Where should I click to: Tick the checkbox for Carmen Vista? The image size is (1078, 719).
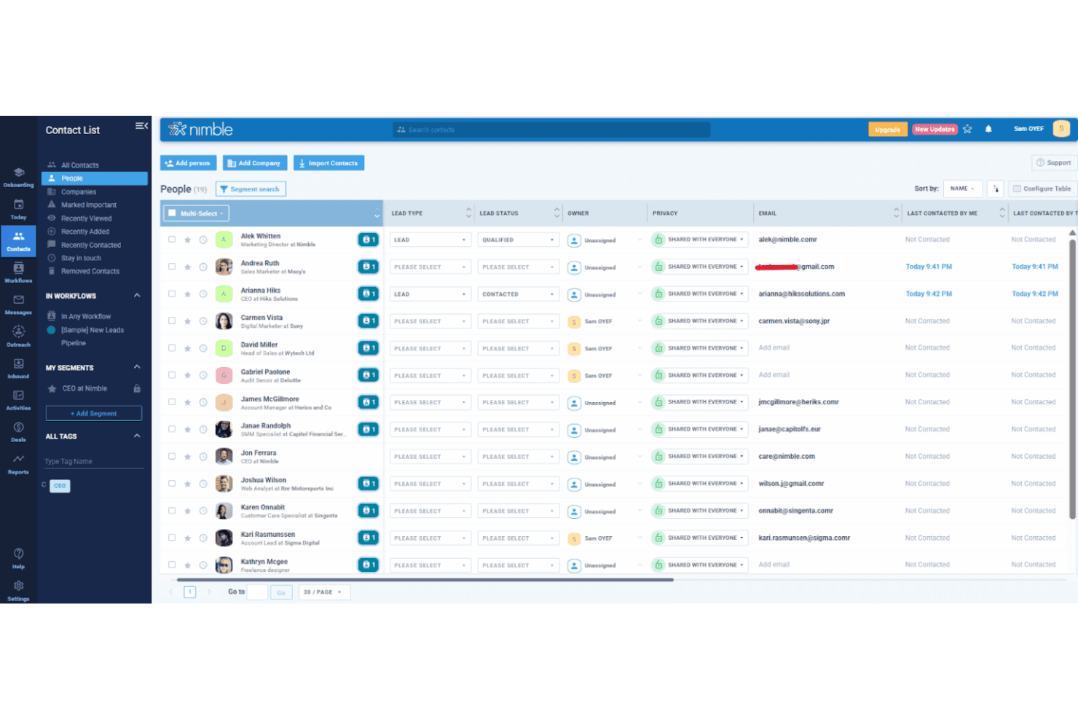(172, 321)
